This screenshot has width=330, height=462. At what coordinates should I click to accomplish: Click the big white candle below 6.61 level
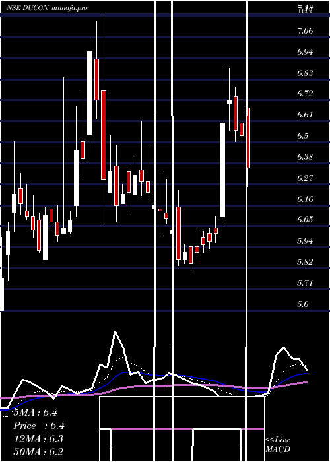click(x=222, y=170)
